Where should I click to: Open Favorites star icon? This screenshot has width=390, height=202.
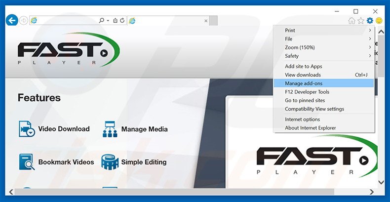tap(361, 21)
